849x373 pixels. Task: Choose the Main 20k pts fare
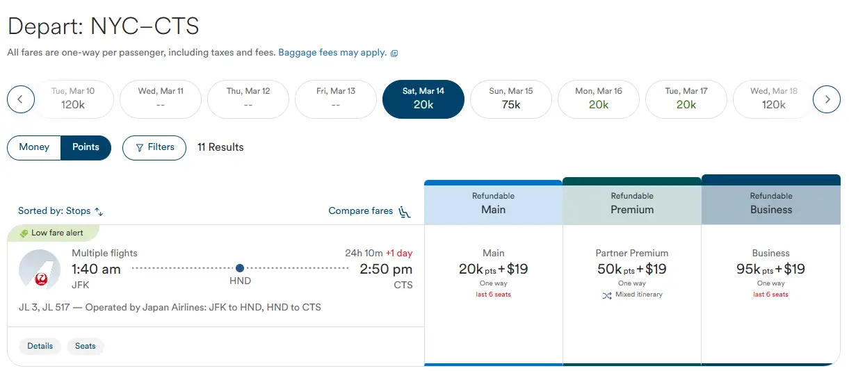493,270
